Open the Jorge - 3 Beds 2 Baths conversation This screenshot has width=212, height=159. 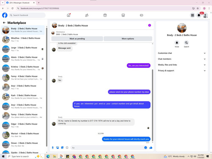pos(23,49)
